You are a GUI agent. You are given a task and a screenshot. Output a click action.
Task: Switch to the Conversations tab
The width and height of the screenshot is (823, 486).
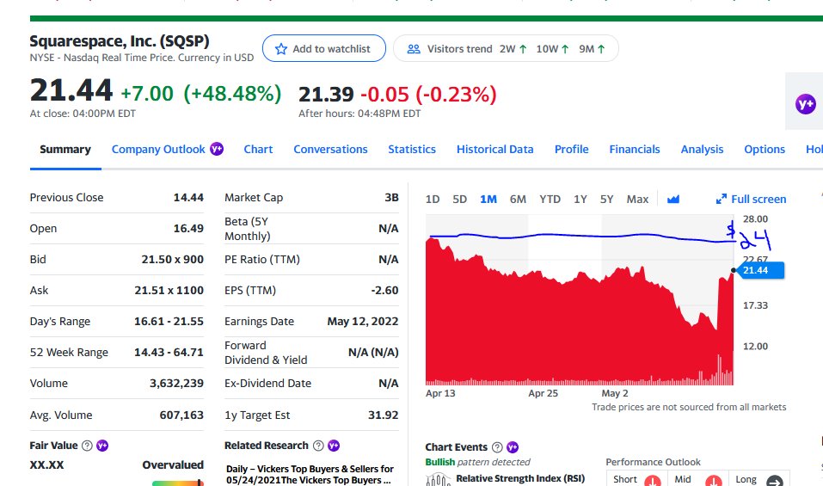[x=331, y=150]
